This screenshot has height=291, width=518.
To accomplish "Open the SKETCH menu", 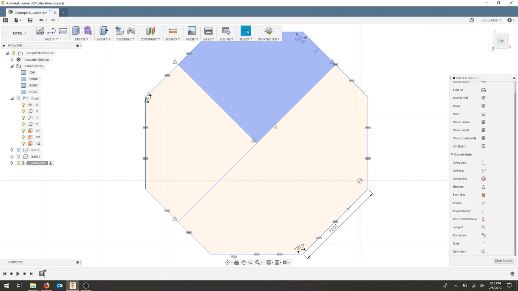I will [51, 39].
